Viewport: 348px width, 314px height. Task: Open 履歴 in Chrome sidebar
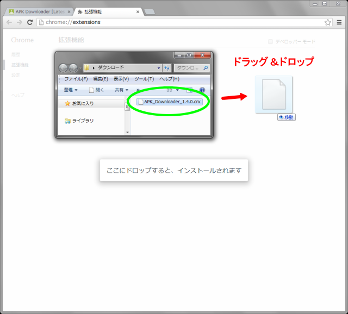16,54
